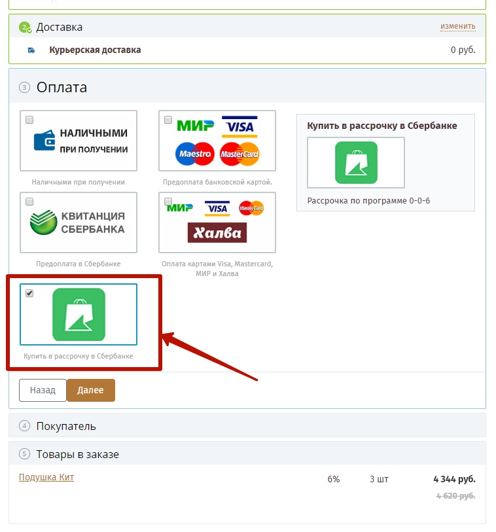
Task: Click the wallet icon for cash payment
Action: coord(44,140)
